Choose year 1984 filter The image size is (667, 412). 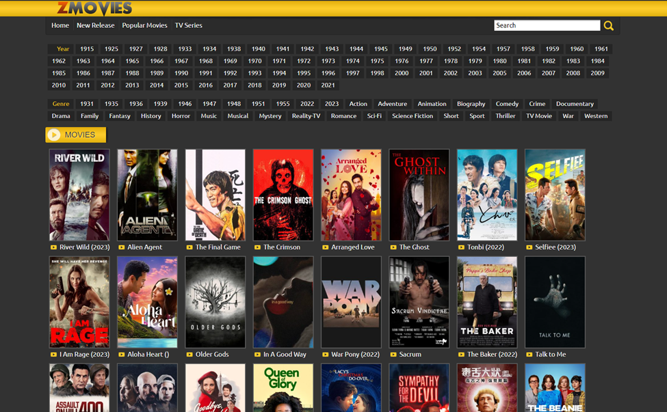click(x=598, y=61)
